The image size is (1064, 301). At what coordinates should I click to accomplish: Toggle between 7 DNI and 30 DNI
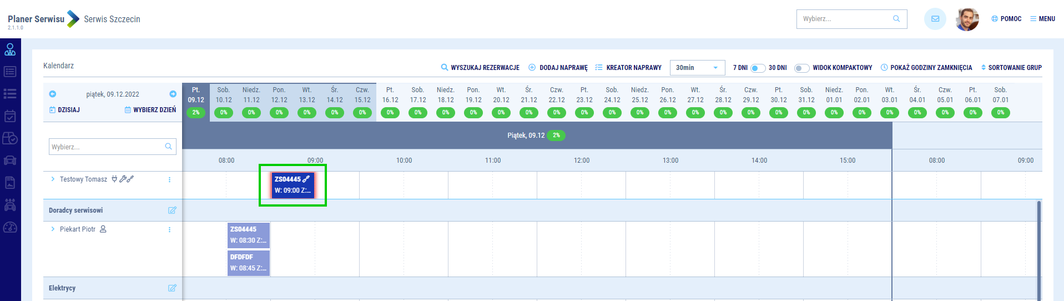pyautogui.click(x=758, y=68)
